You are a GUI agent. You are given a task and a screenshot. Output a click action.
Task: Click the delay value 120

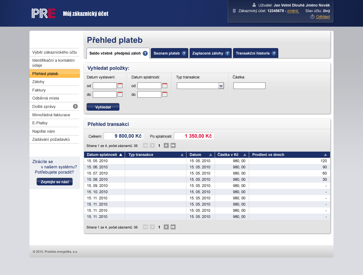(x=324, y=161)
